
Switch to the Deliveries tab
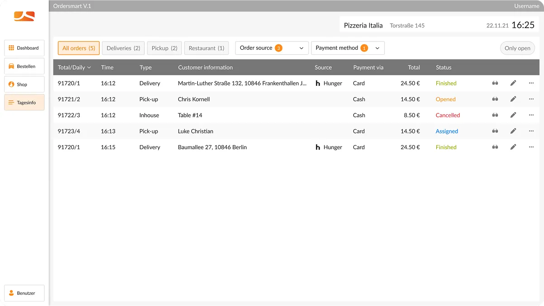coord(123,48)
